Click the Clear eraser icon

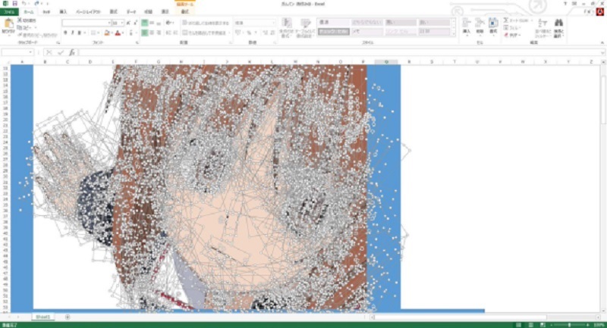click(506, 35)
